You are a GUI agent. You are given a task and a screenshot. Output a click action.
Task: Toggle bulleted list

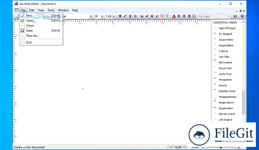click(194, 16)
